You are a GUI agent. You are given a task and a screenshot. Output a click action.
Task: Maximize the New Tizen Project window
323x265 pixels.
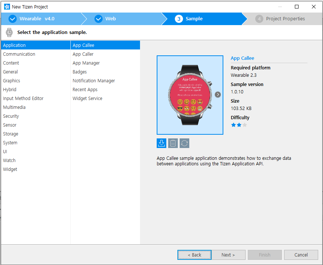point(297,7)
